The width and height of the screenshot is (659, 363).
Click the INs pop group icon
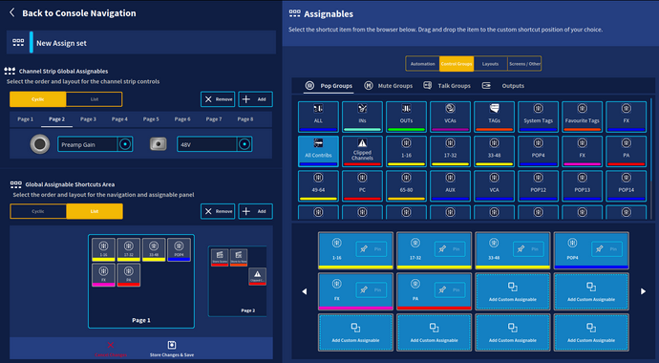coord(362,109)
